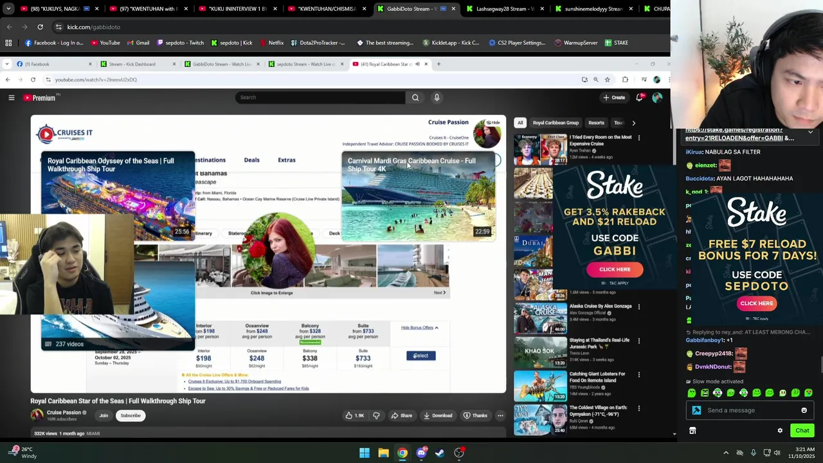Viewport: 823px width, 463px height.
Task: Share the video
Action: 401,415
